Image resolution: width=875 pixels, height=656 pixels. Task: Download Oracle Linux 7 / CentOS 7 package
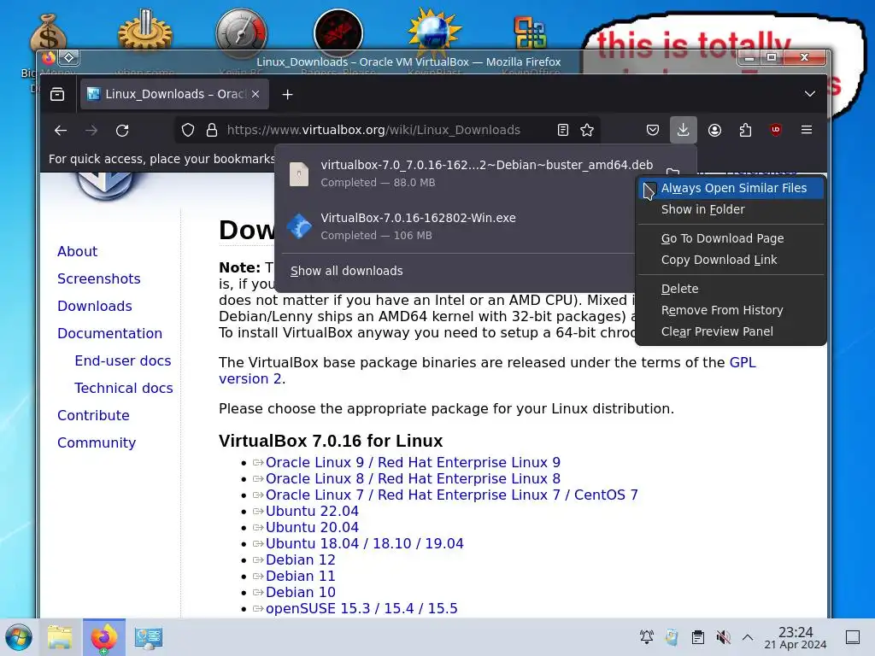tap(451, 495)
